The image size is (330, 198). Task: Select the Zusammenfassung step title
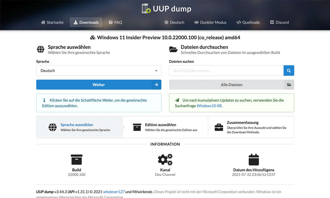pos(243,122)
